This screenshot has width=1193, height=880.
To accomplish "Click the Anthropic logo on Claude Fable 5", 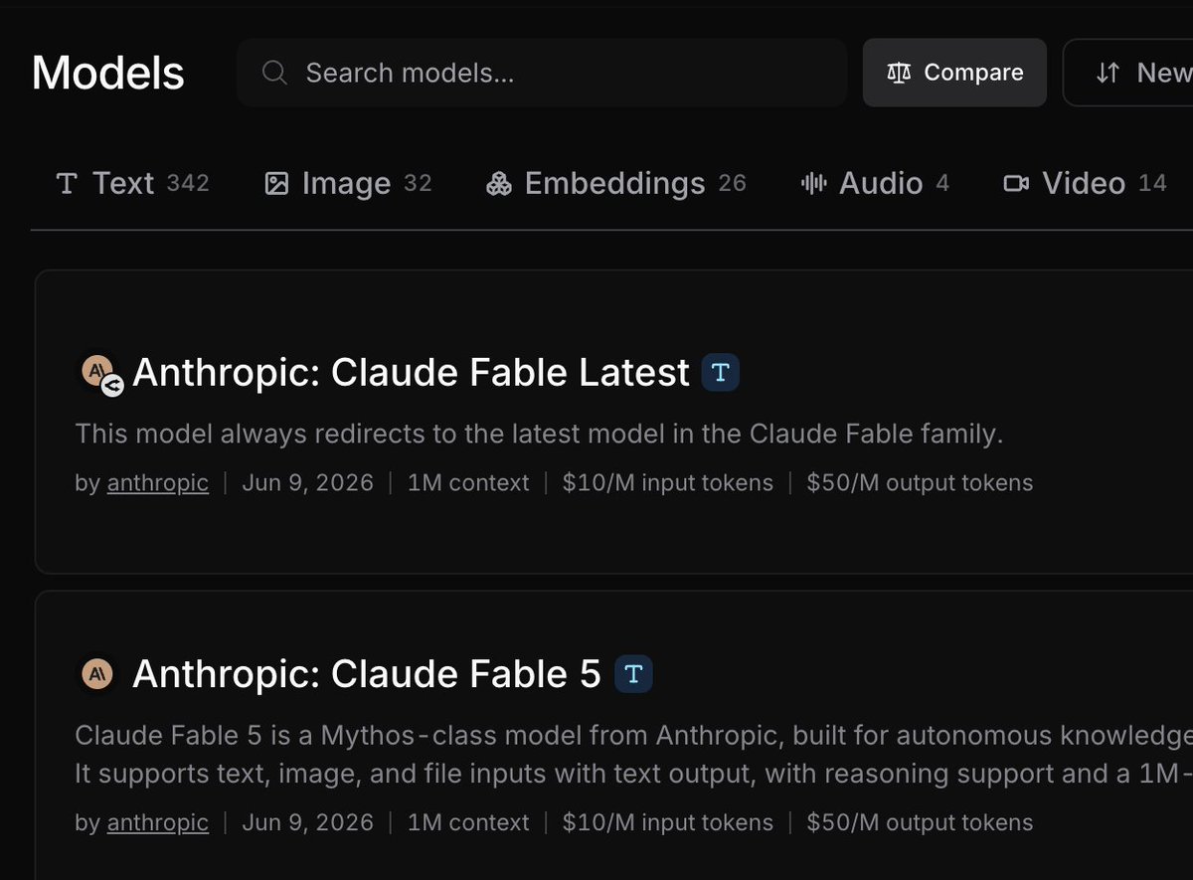I will click(x=97, y=674).
